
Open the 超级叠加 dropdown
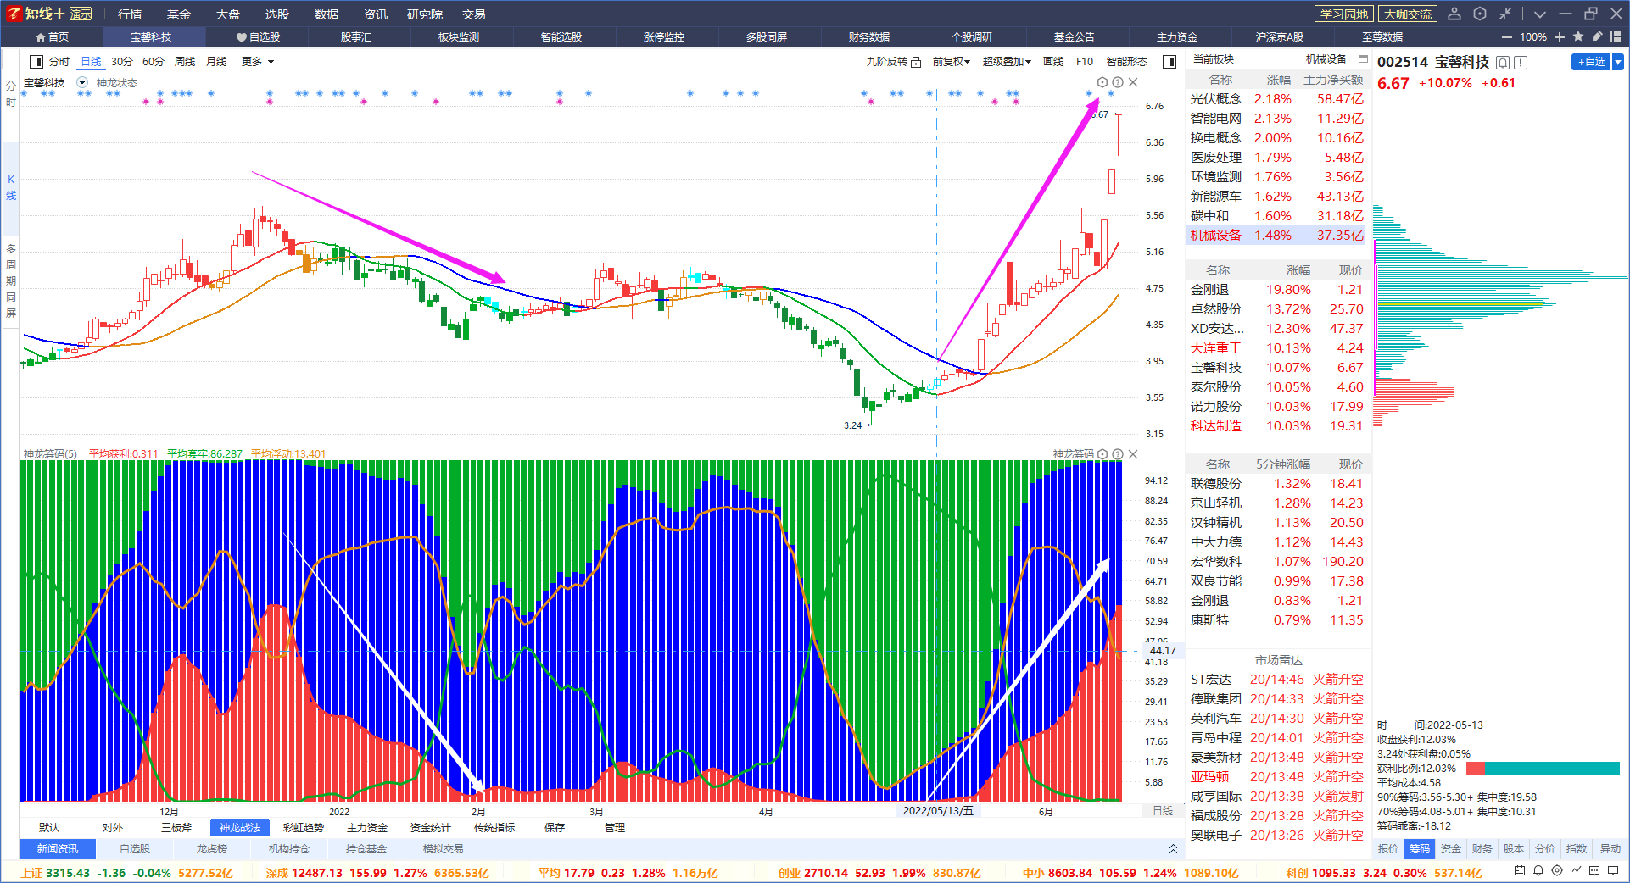(x=1007, y=62)
